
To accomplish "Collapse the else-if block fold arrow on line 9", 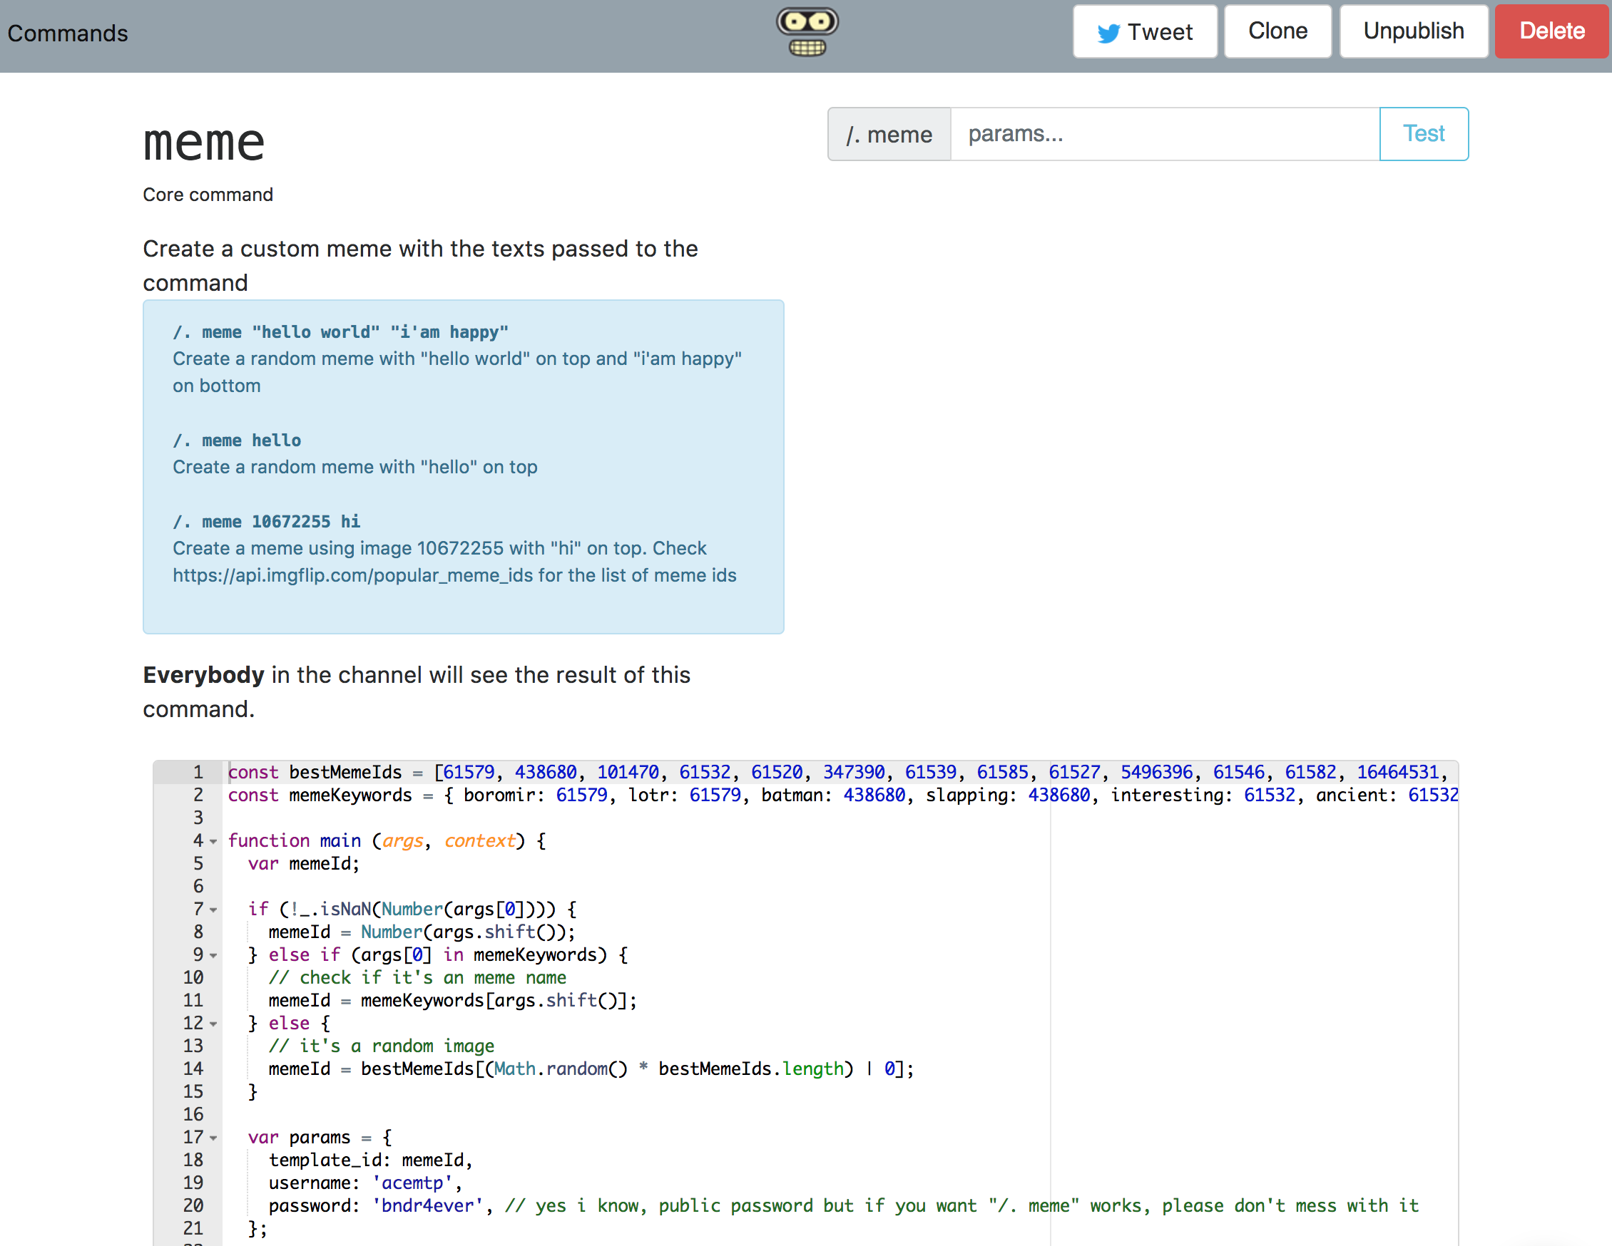I will 213,955.
